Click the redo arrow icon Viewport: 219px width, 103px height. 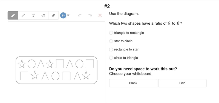pos(90,15)
